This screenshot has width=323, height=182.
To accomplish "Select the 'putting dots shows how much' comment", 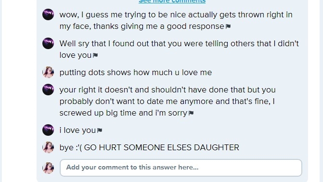I will [136, 73].
